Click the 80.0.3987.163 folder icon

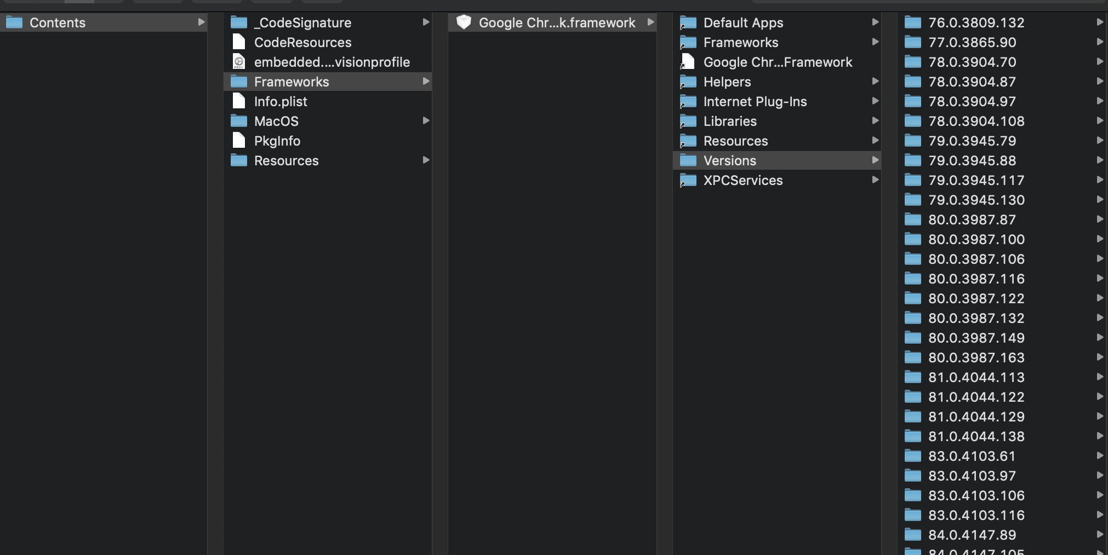point(912,357)
